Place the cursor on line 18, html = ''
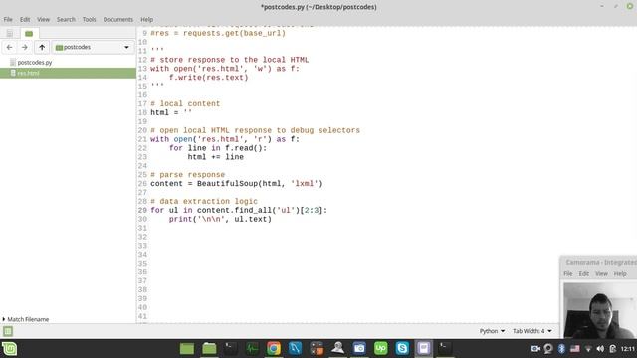Screen dimensions: 637x358 click(171, 112)
